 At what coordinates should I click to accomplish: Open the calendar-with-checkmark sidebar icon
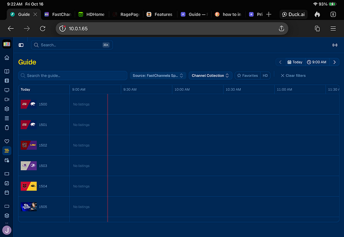(x=7, y=183)
